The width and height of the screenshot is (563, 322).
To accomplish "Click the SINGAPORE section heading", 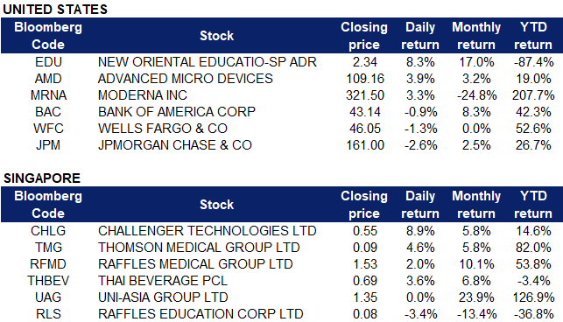I will point(42,178).
